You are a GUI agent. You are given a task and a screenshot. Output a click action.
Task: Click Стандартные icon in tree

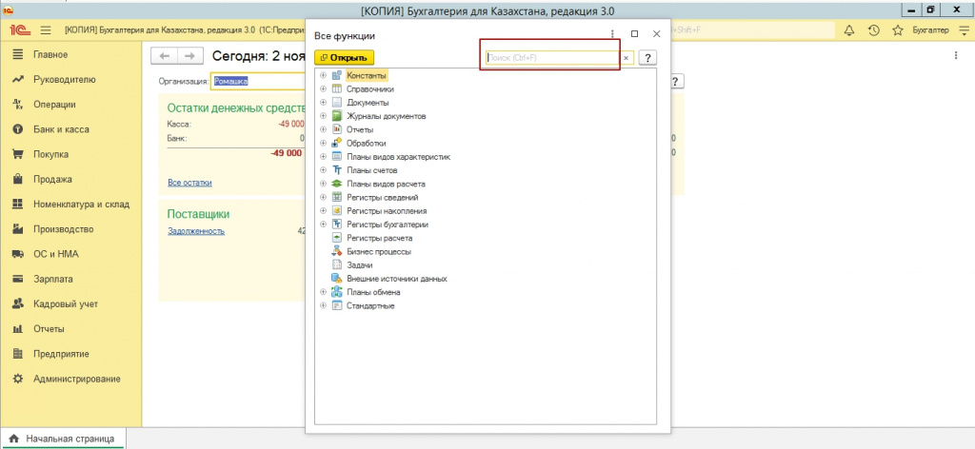[x=336, y=305]
